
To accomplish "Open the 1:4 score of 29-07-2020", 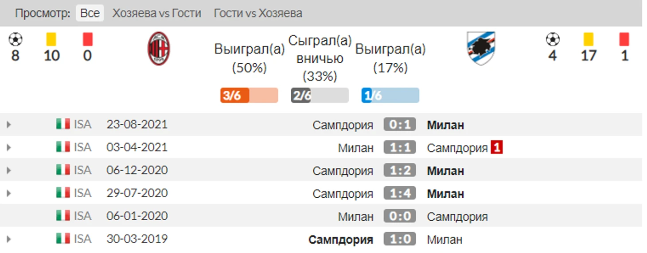I will 400,194.
